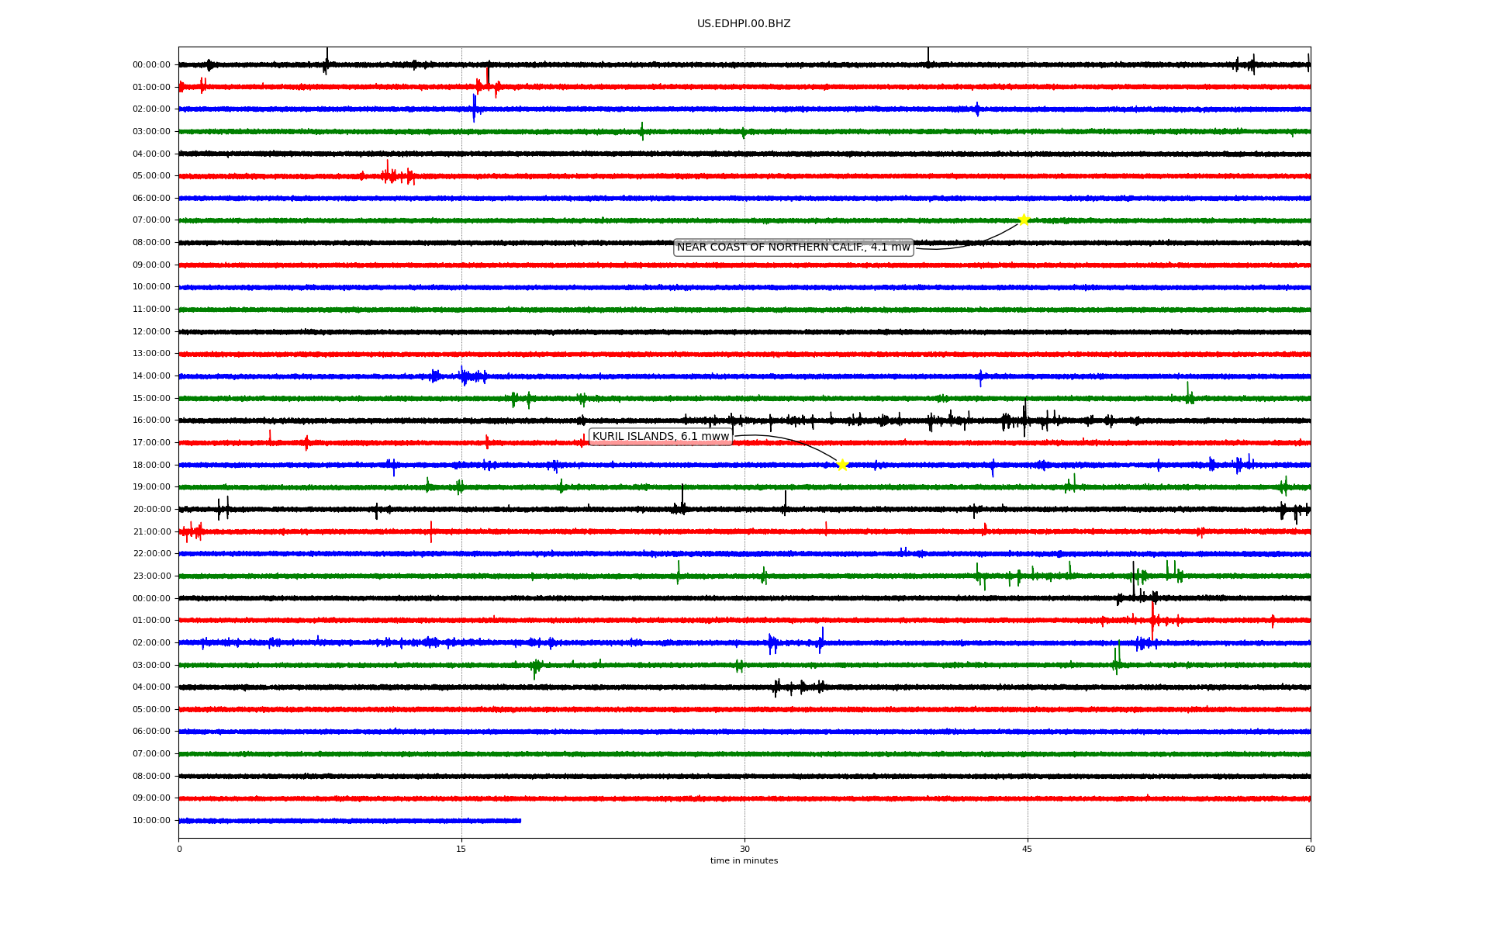
Task: Click the 21:00:00 row label
Action: [151, 531]
